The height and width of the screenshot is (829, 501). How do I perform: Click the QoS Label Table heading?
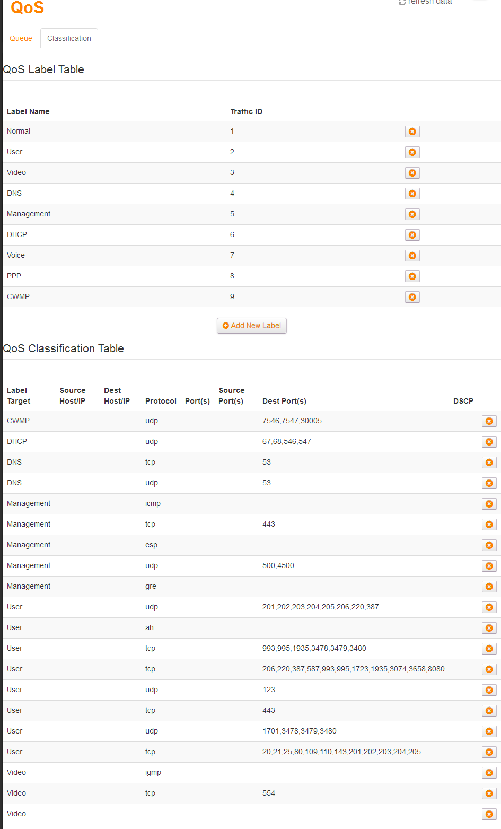(x=43, y=69)
